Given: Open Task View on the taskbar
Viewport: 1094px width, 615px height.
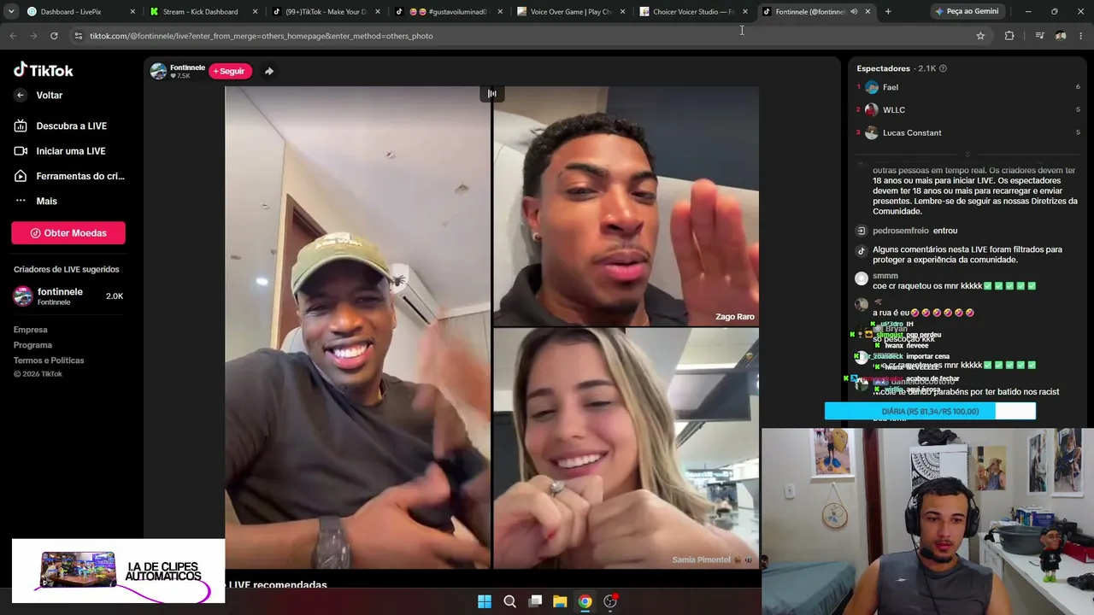Looking at the screenshot, I should (535, 601).
